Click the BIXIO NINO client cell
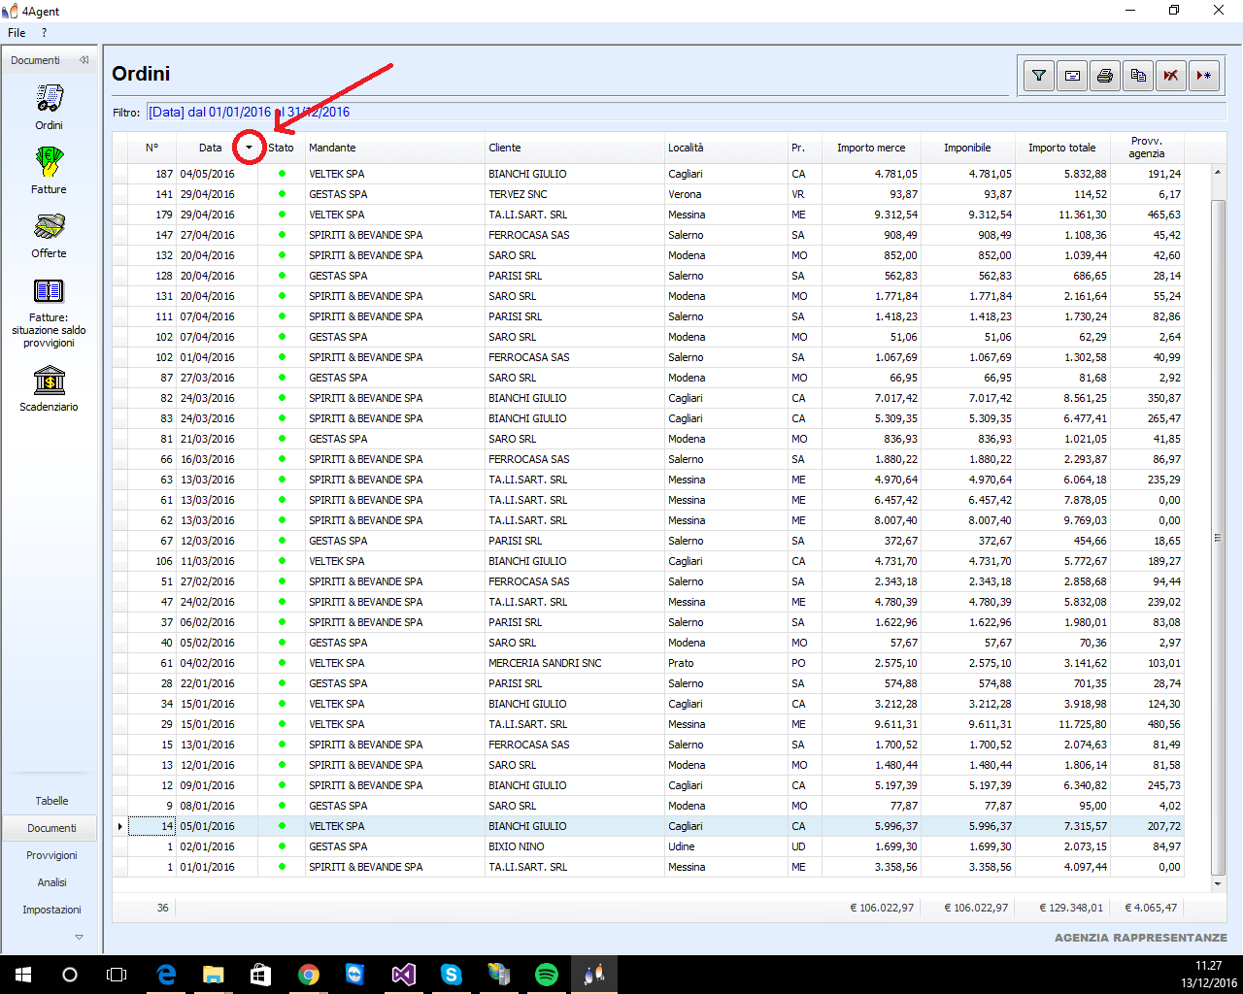This screenshot has height=994, width=1243. tap(574, 846)
